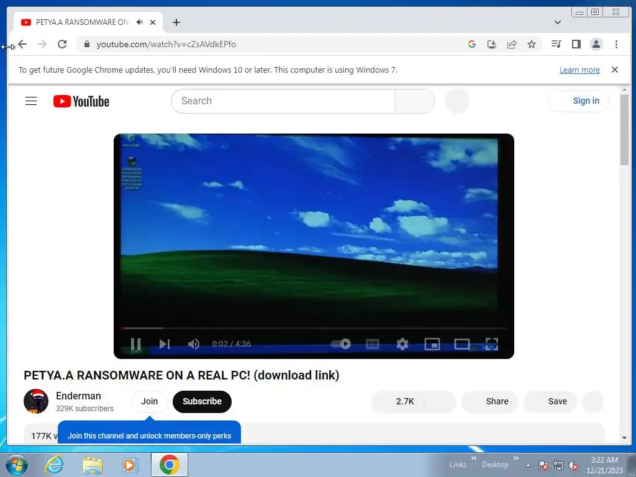The width and height of the screenshot is (636, 477).
Task: Open the player settings gear
Action: point(402,344)
